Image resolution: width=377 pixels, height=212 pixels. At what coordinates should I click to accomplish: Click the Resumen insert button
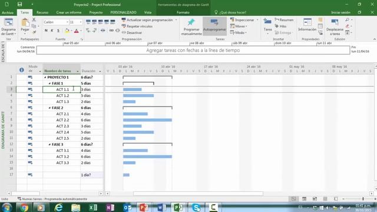(284, 19)
